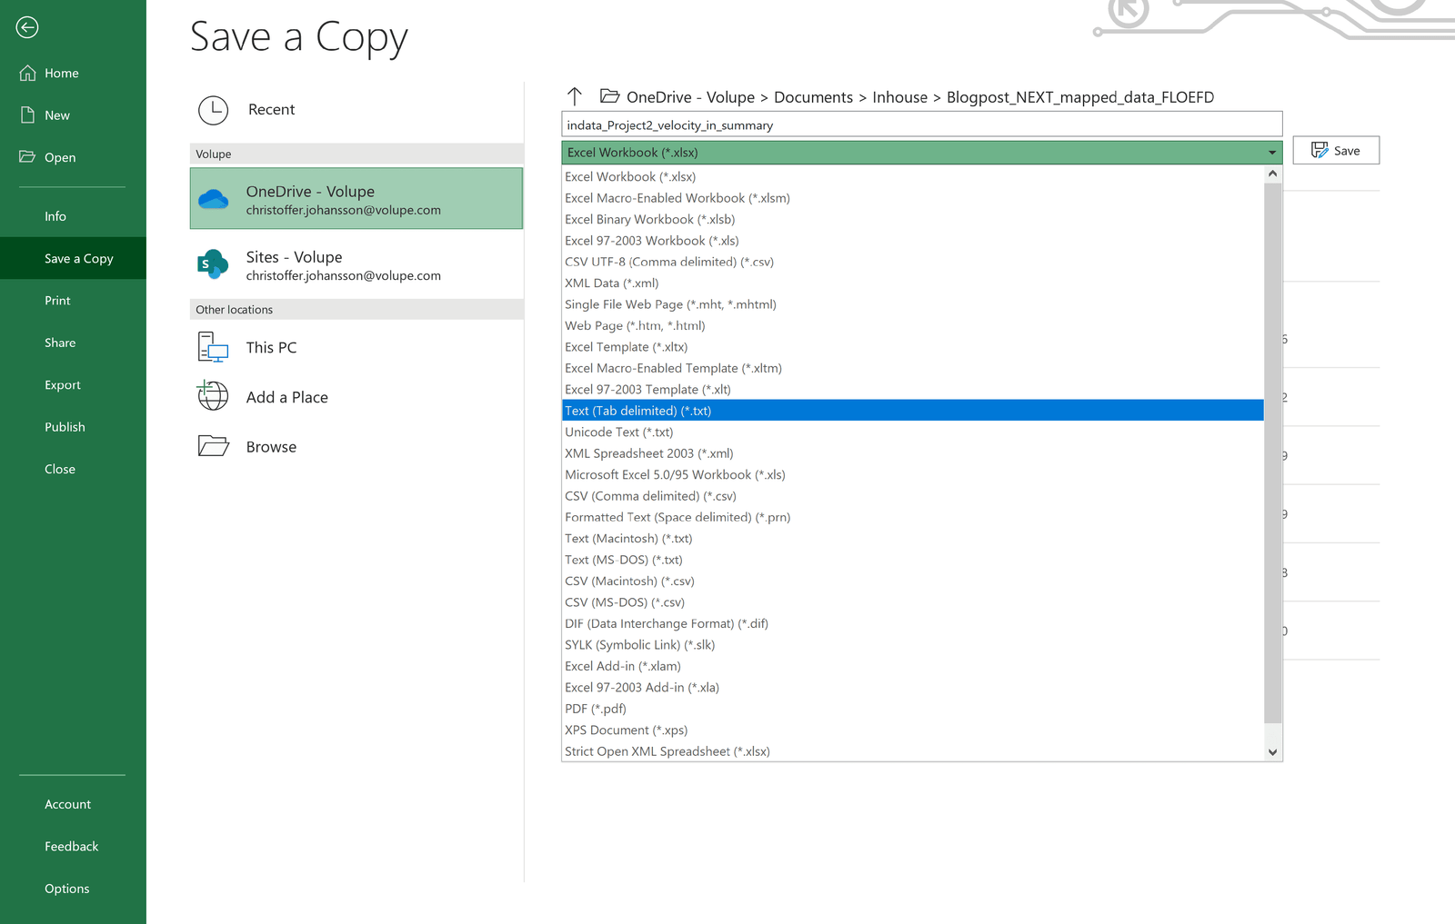The width and height of the screenshot is (1455, 924).
Task: Select CSV (Comma delimited) (*.csv) option
Action: click(913, 496)
